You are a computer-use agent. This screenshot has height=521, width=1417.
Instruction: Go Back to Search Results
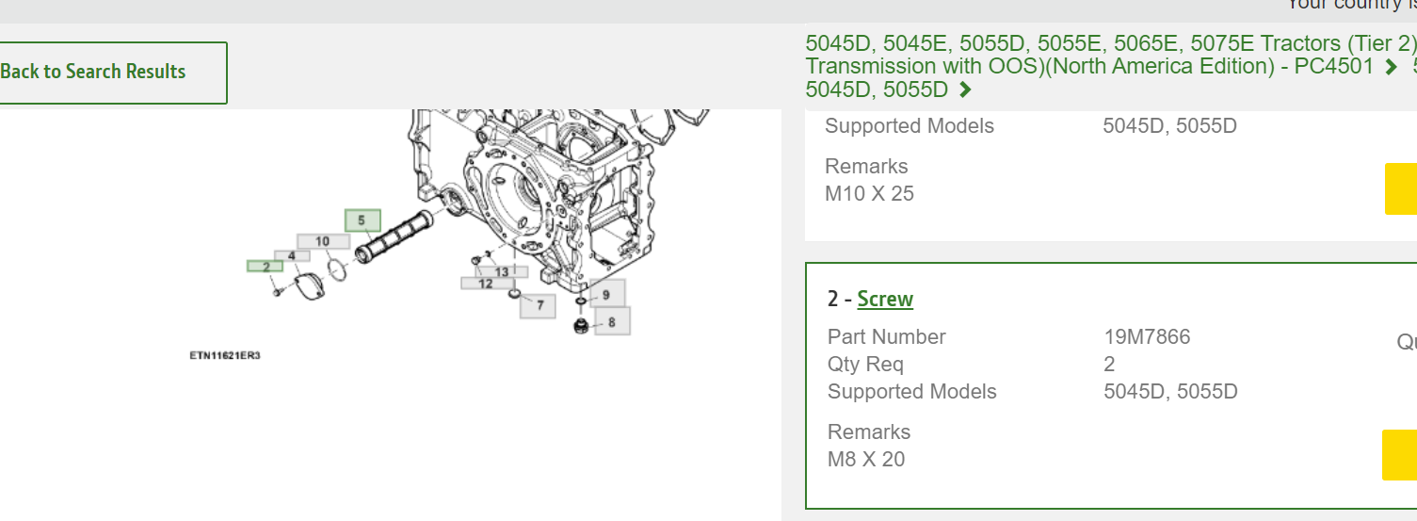pyautogui.click(x=104, y=73)
